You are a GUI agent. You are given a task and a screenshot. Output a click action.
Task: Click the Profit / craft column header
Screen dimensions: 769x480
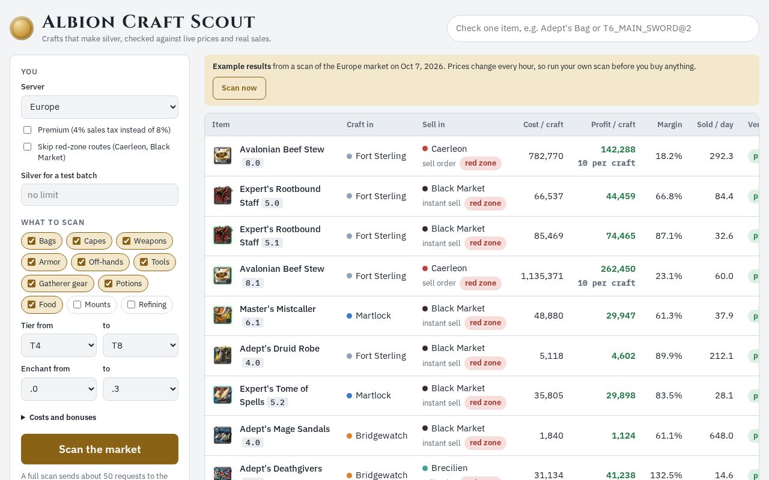[x=613, y=125]
